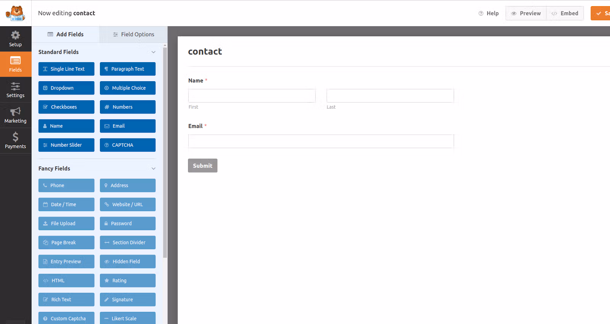Image resolution: width=610 pixels, height=324 pixels.
Task: Select the contact form title
Action: click(x=205, y=51)
